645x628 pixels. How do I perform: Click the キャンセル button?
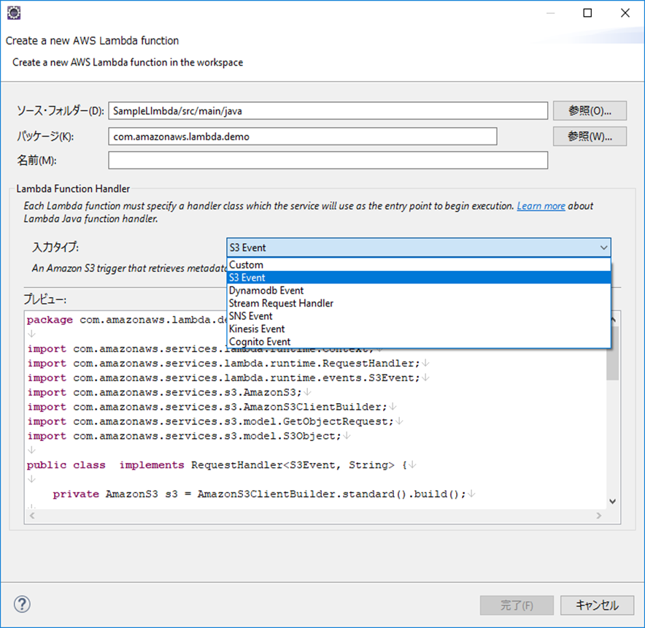click(x=597, y=605)
